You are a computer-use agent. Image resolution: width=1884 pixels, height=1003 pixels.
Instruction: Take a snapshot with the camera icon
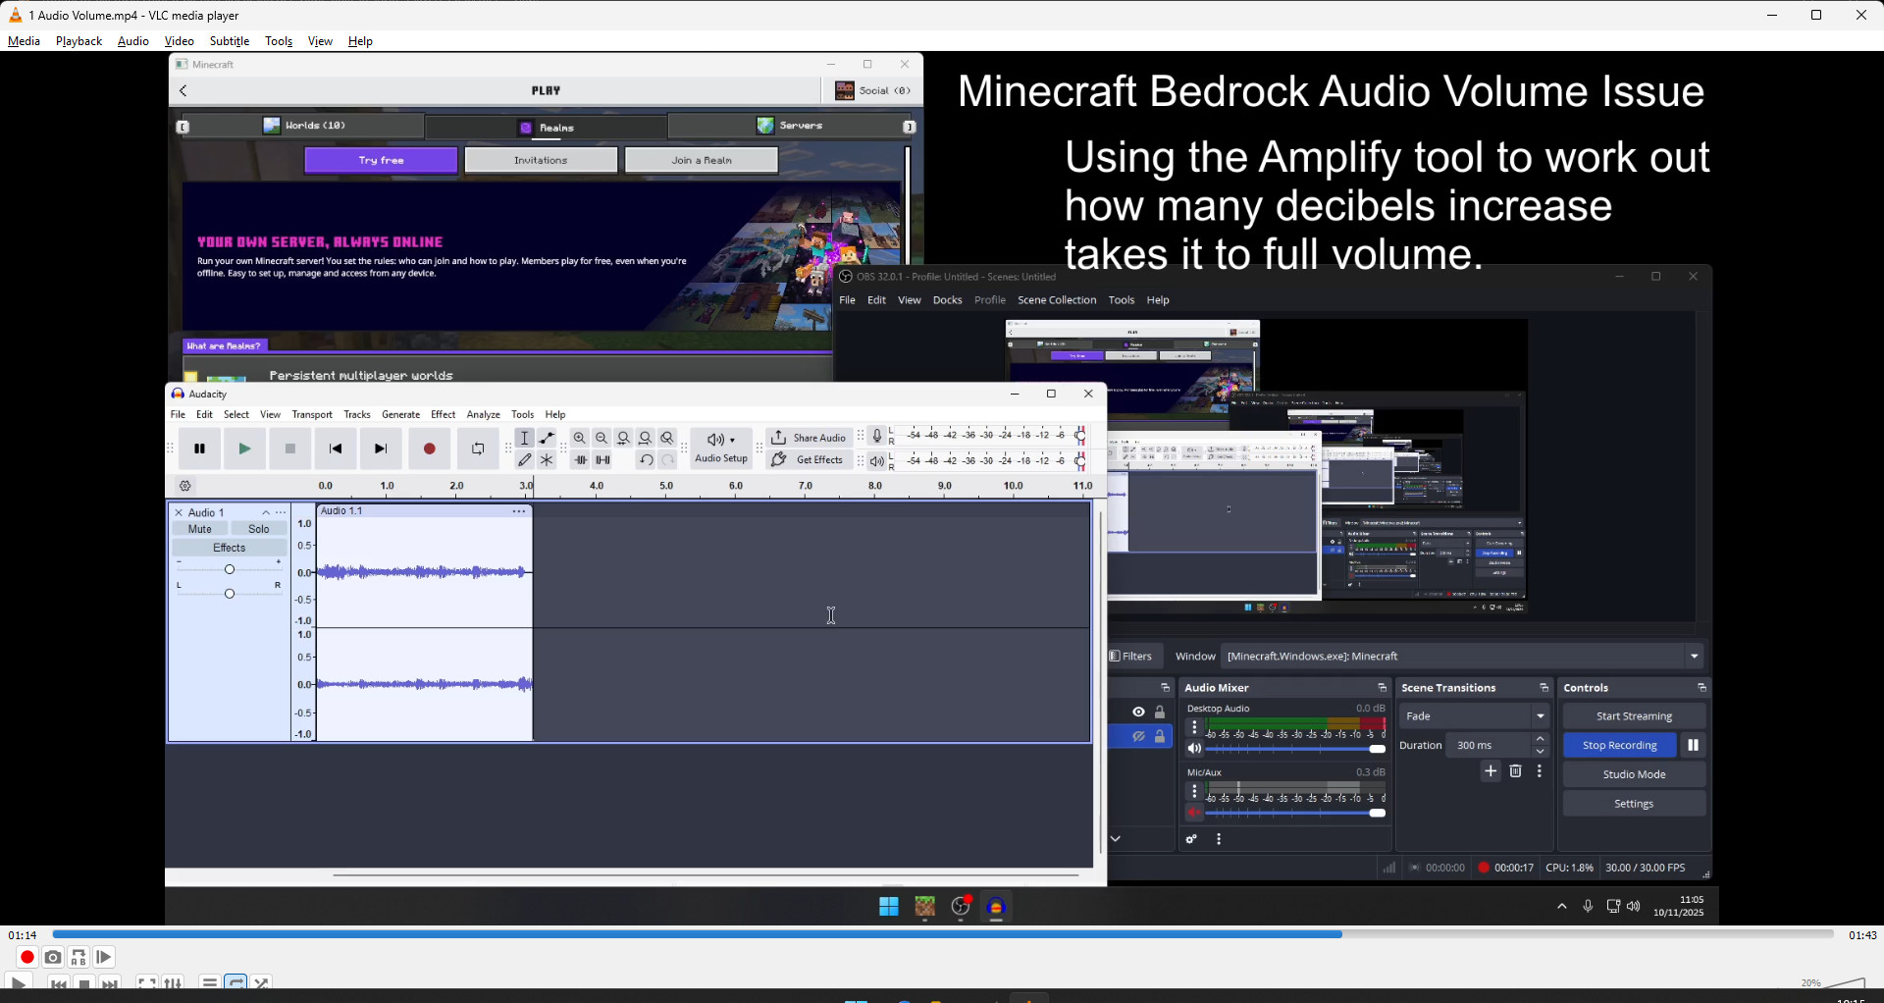[x=53, y=957]
